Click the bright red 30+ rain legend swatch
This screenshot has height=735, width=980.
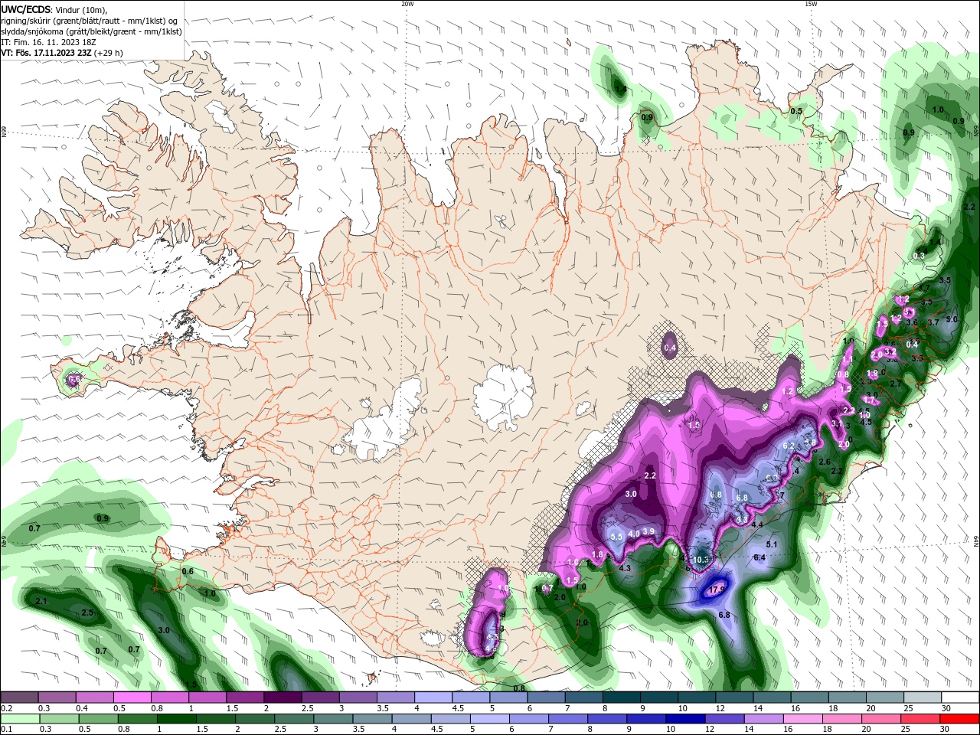click(x=960, y=719)
